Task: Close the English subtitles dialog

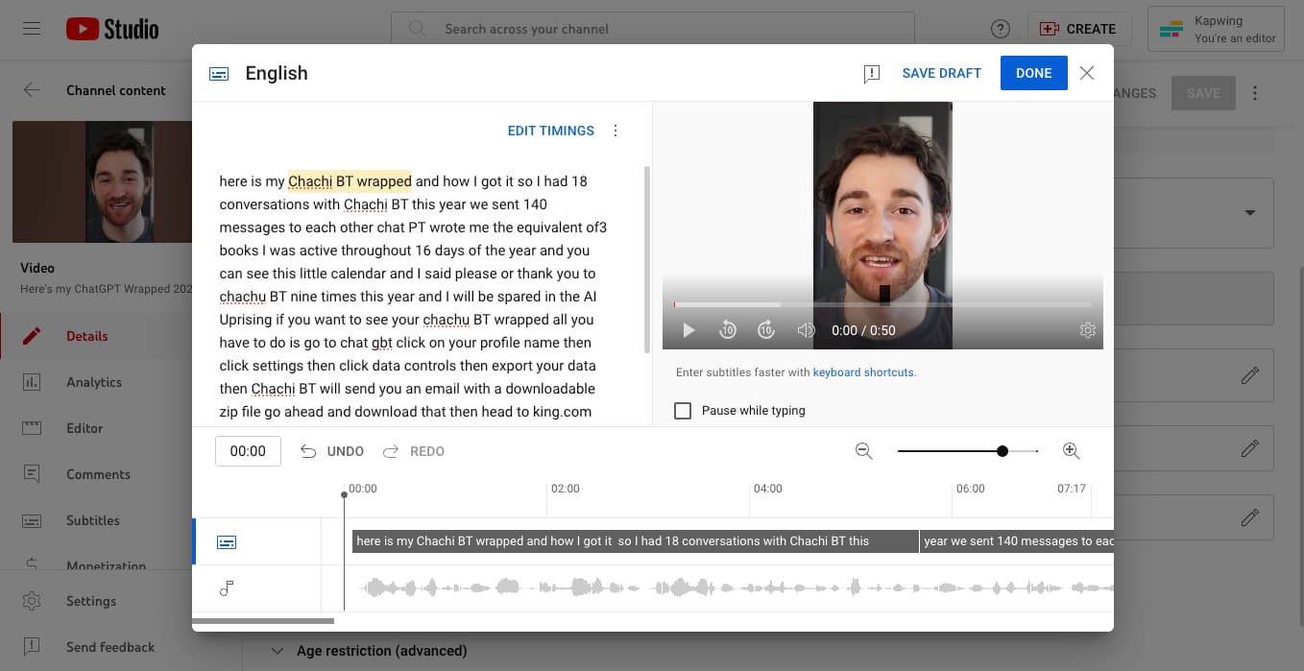Action: point(1087,73)
